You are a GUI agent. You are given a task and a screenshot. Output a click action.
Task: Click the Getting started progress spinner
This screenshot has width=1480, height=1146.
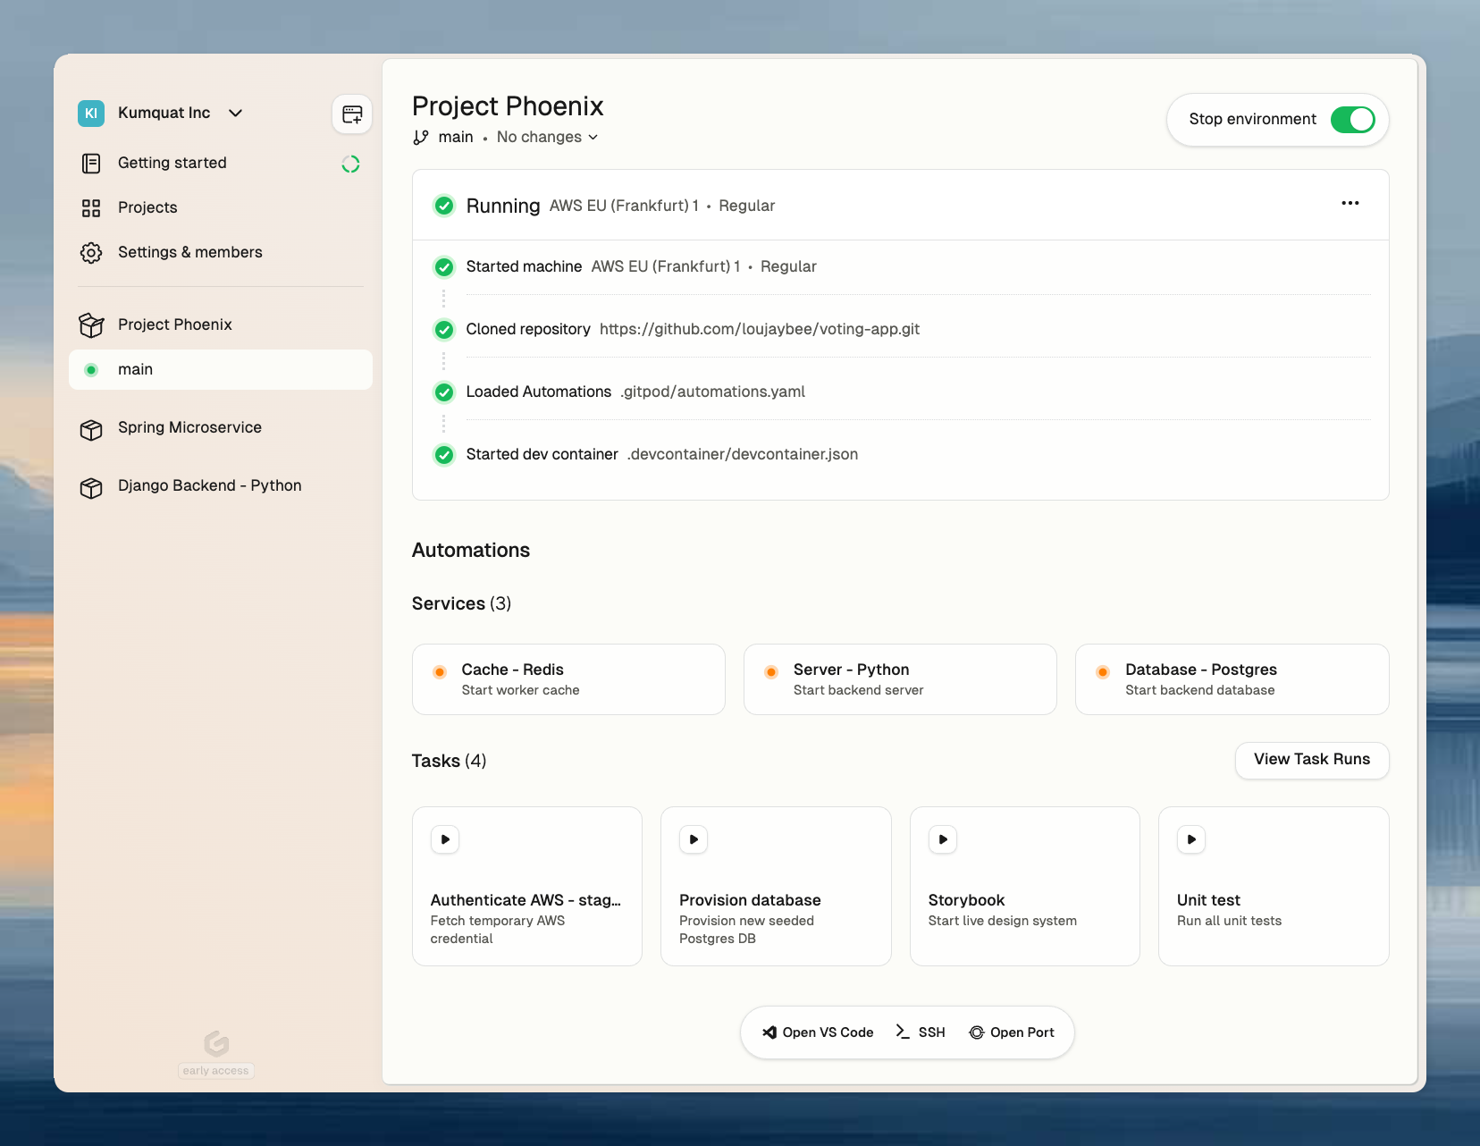350,164
